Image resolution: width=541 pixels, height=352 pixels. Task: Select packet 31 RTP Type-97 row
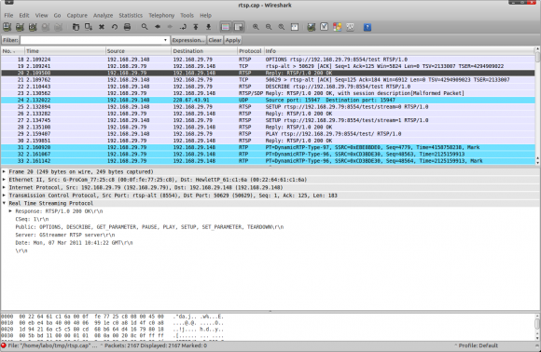[268, 147]
